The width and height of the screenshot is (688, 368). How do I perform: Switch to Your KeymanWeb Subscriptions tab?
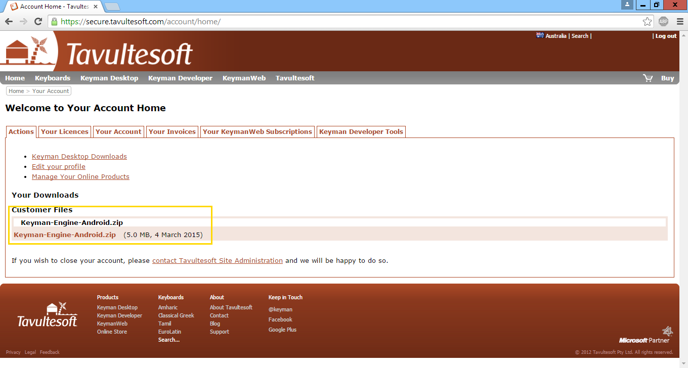(257, 131)
